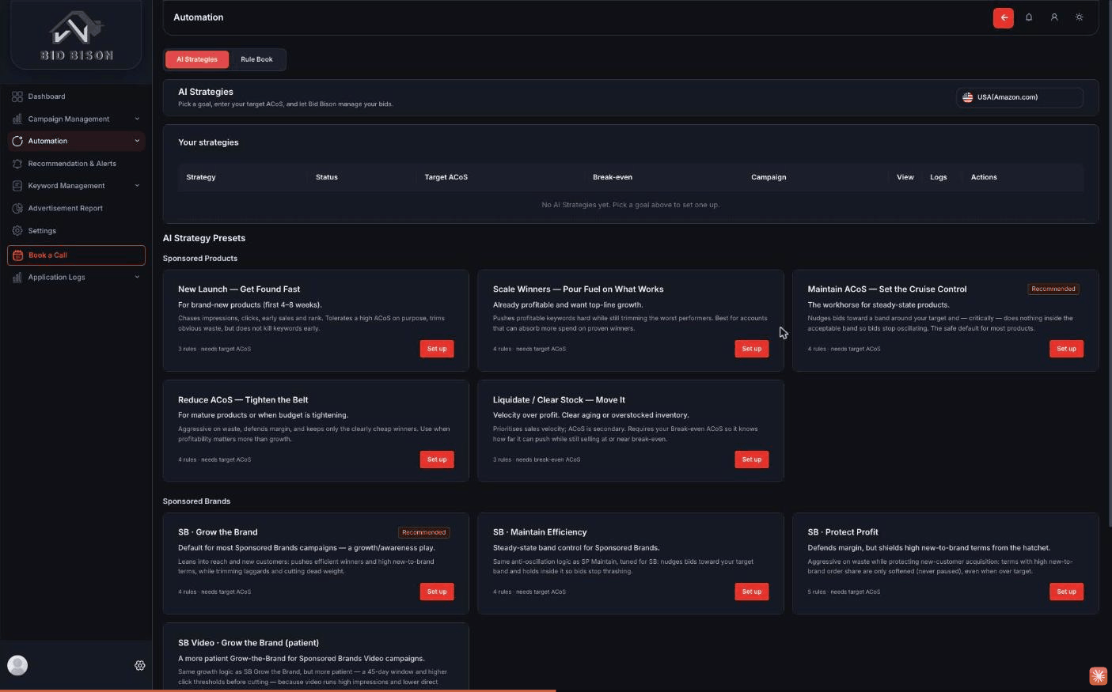
Task: Open the user profile icon in top bar
Action: point(1054,17)
